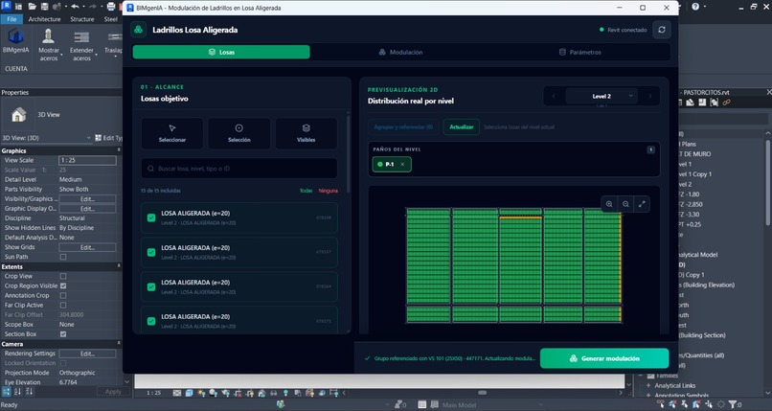Click the sun path icon in view control bar
The height and width of the screenshot is (411, 772).
(201, 393)
